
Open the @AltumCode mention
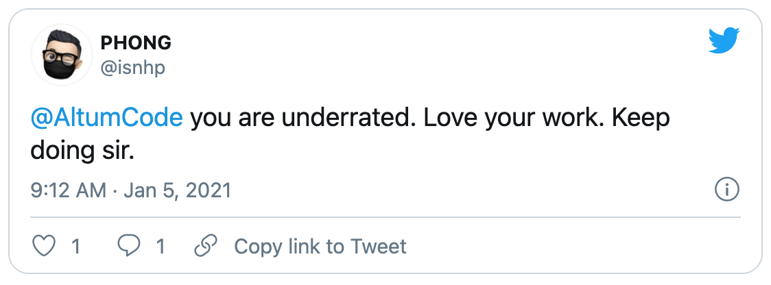107,119
